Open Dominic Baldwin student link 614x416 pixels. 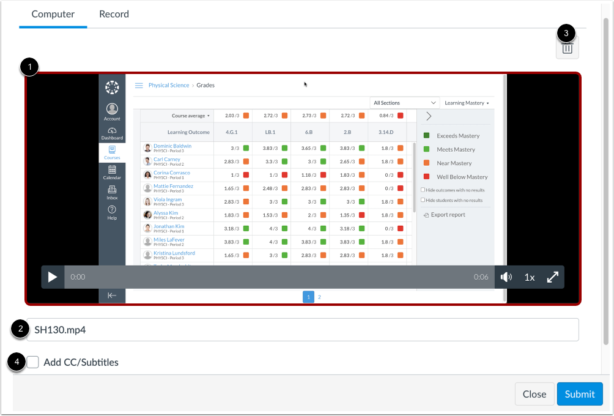pos(172,146)
